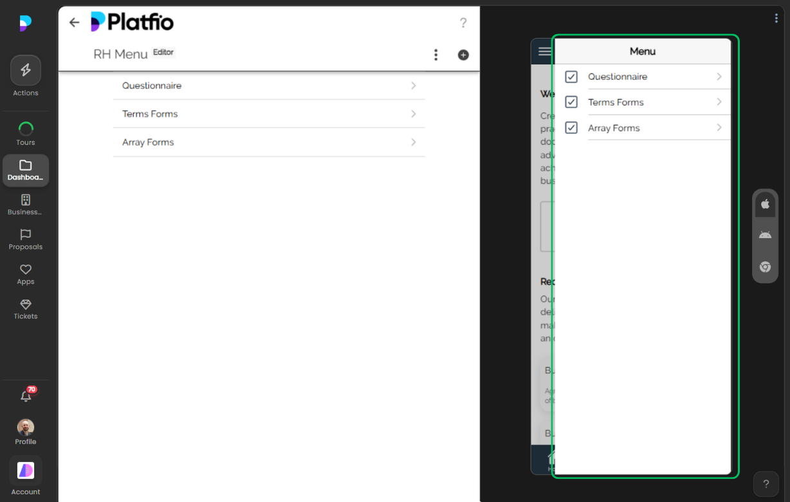Expand Terms Forms using its right chevron

coord(719,102)
